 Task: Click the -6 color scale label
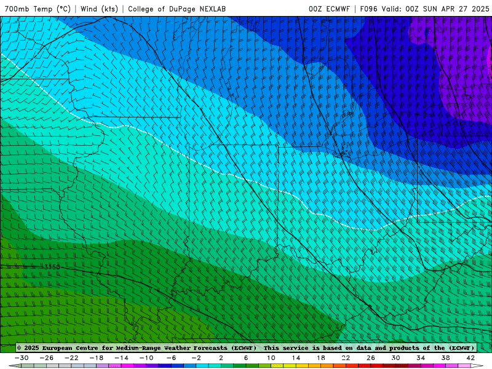pyautogui.click(x=172, y=358)
